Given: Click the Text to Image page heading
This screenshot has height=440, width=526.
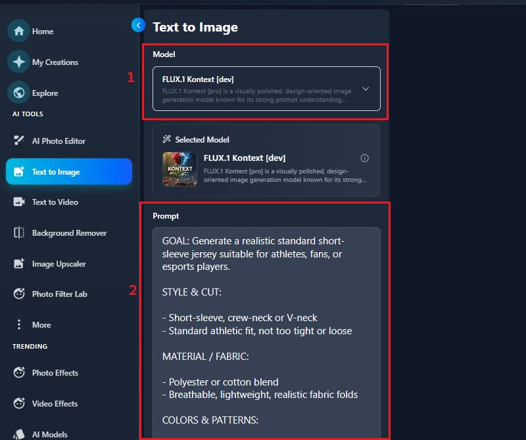Looking at the screenshot, I should click(x=195, y=27).
